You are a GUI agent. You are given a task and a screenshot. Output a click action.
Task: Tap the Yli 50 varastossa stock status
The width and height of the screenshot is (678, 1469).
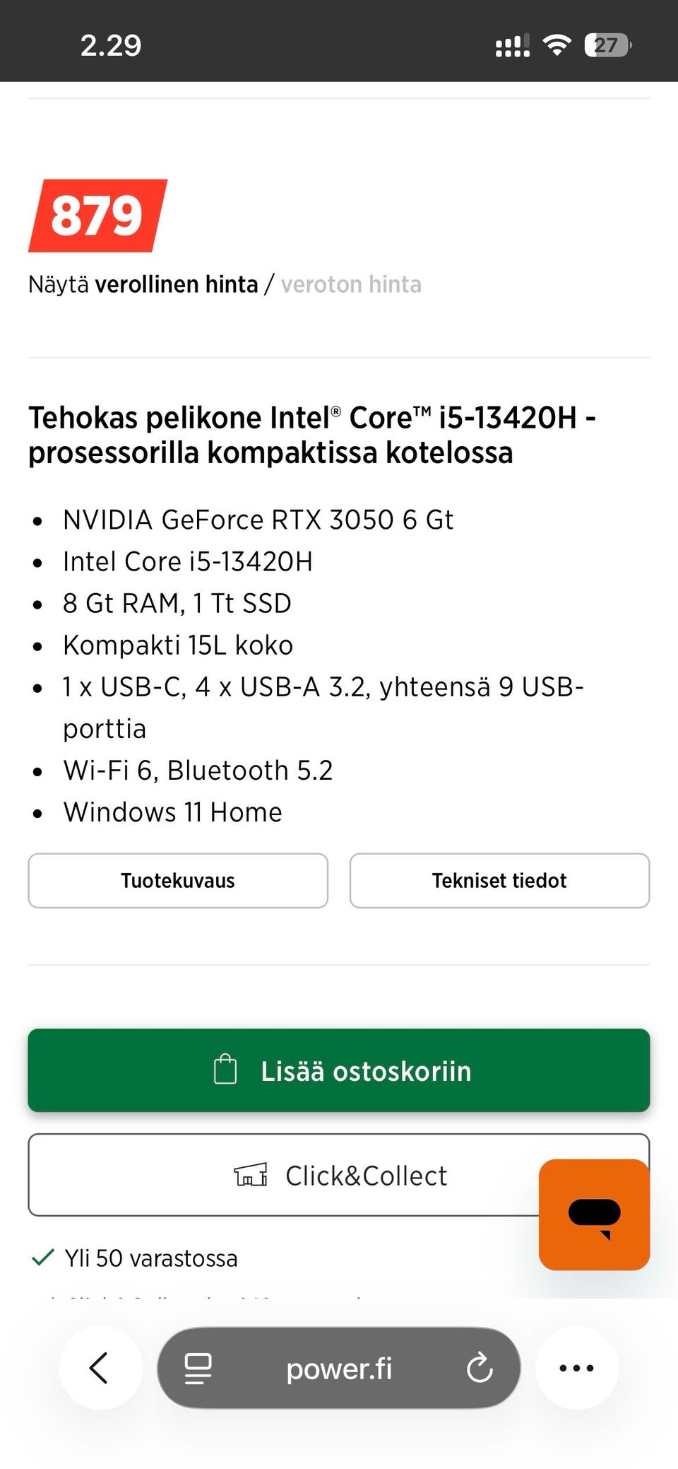click(x=151, y=1258)
